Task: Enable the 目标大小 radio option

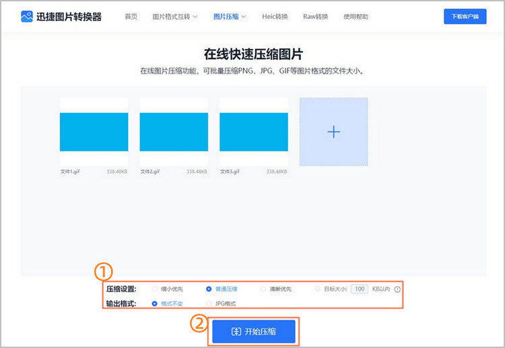Action: (317, 289)
